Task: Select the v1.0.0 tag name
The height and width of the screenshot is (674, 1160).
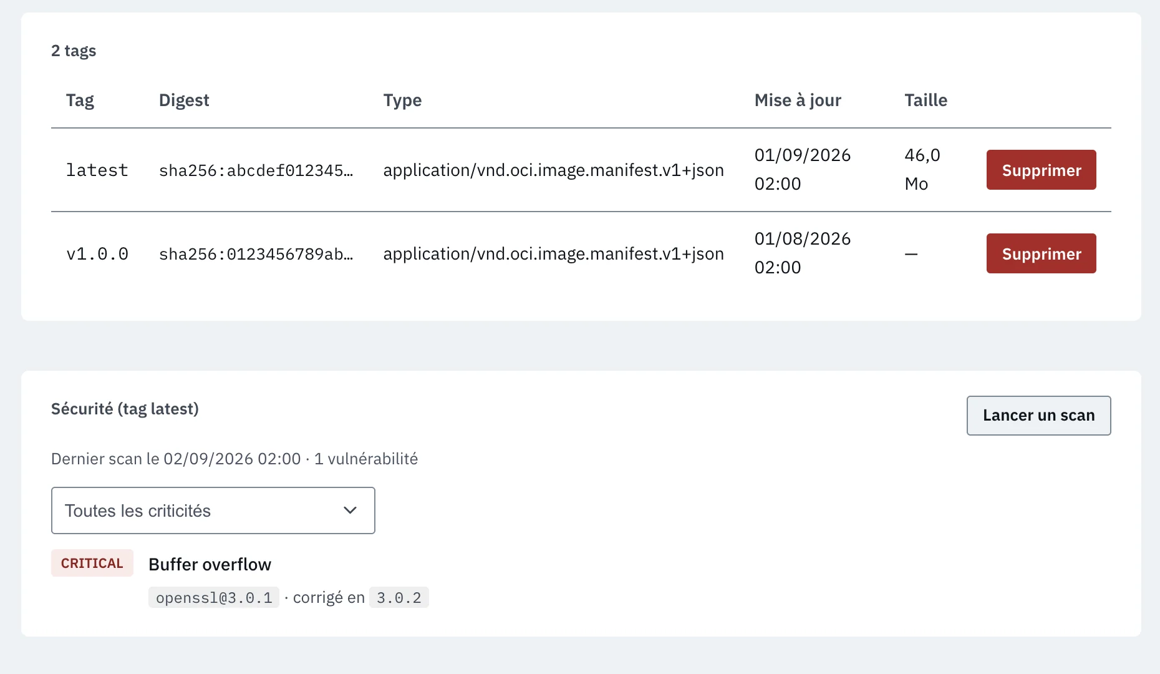Action: [x=97, y=254]
